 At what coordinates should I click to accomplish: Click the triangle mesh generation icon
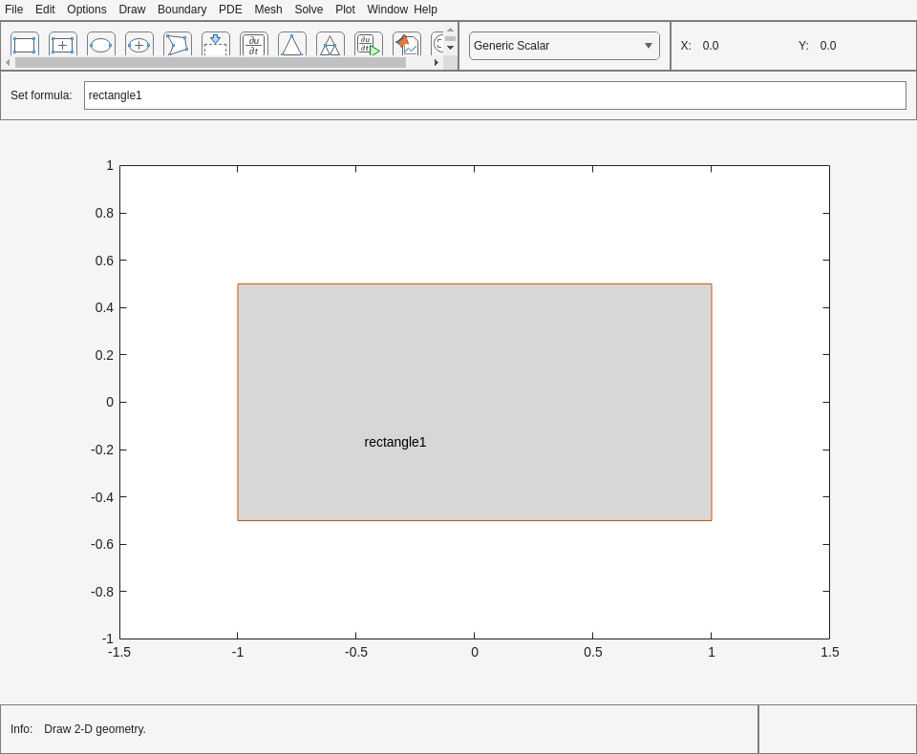tap(292, 45)
